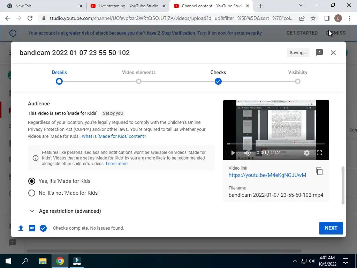The image size is (357, 268).
Task: Open the Windows notification center
Action: pos(345,261)
